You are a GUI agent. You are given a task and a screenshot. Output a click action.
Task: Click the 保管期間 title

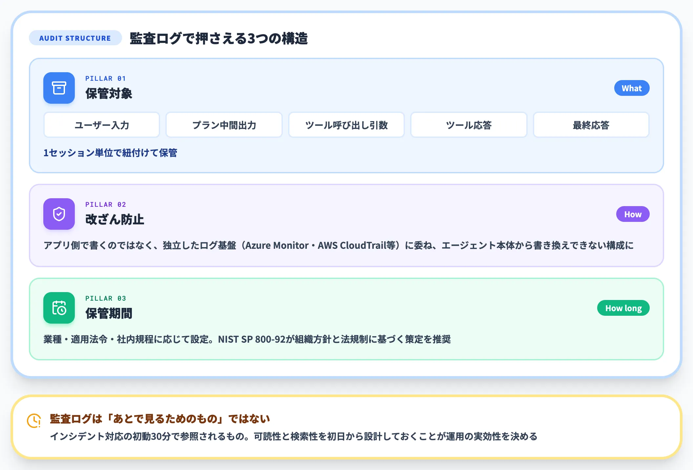pyautogui.click(x=109, y=313)
